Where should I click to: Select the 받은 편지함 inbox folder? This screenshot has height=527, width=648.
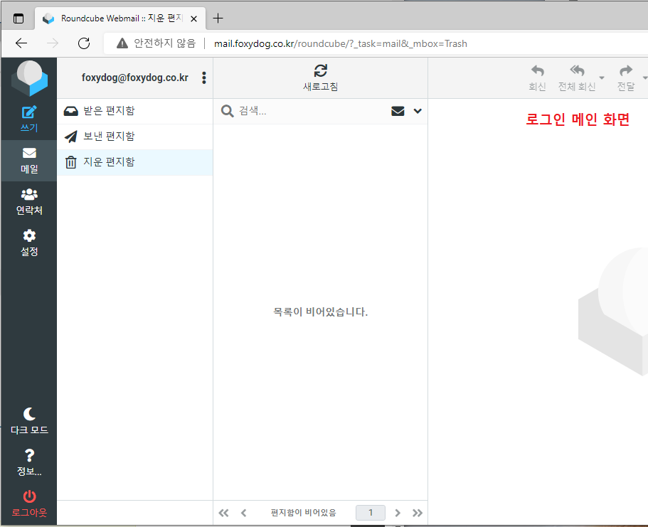tap(134, 111)
